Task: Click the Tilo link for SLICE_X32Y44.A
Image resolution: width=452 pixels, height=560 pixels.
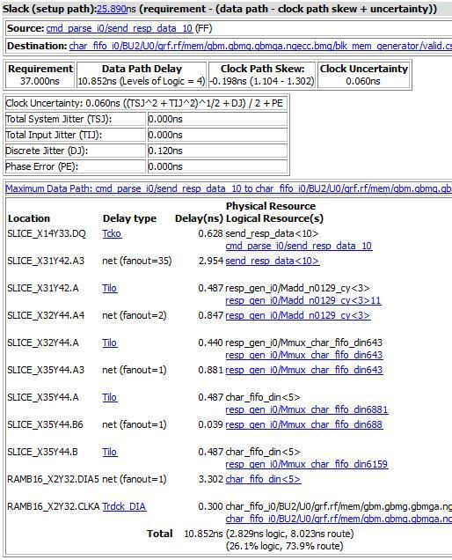Action: point(110,343)
